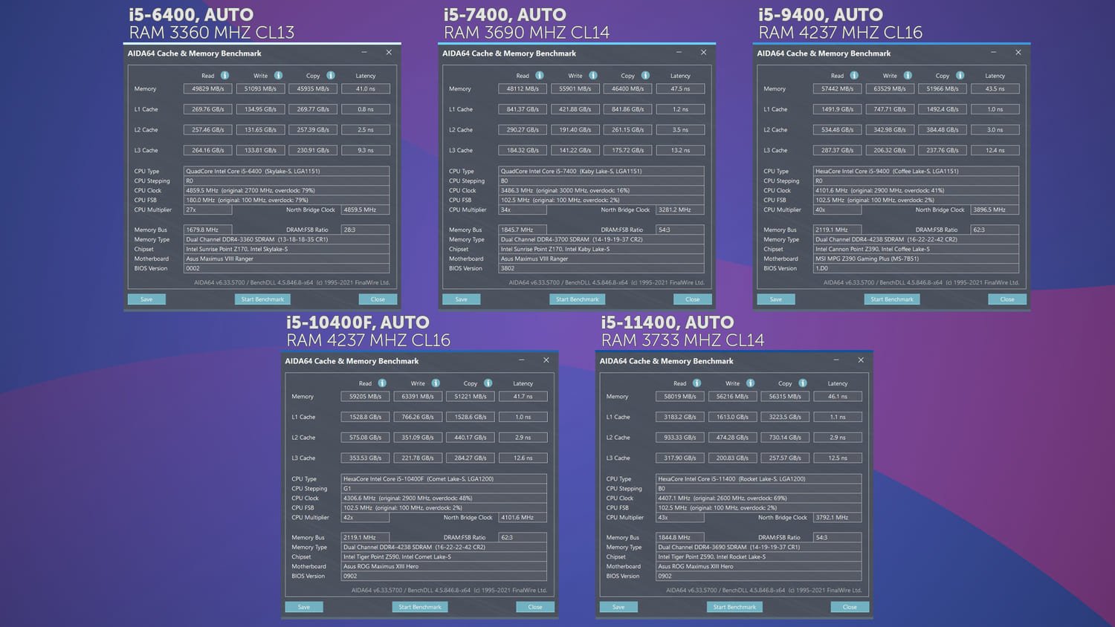Start Benchmark in the i5-9400 window
The width and height of the screenshot is (1115, 627).
point(892,299)
